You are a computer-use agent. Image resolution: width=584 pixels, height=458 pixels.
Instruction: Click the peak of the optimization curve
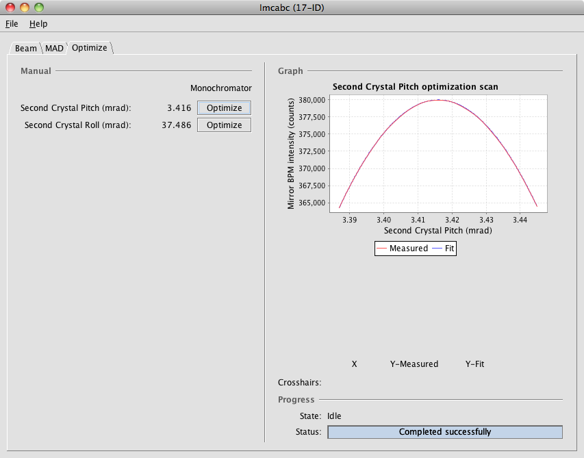tap(438, 100)
